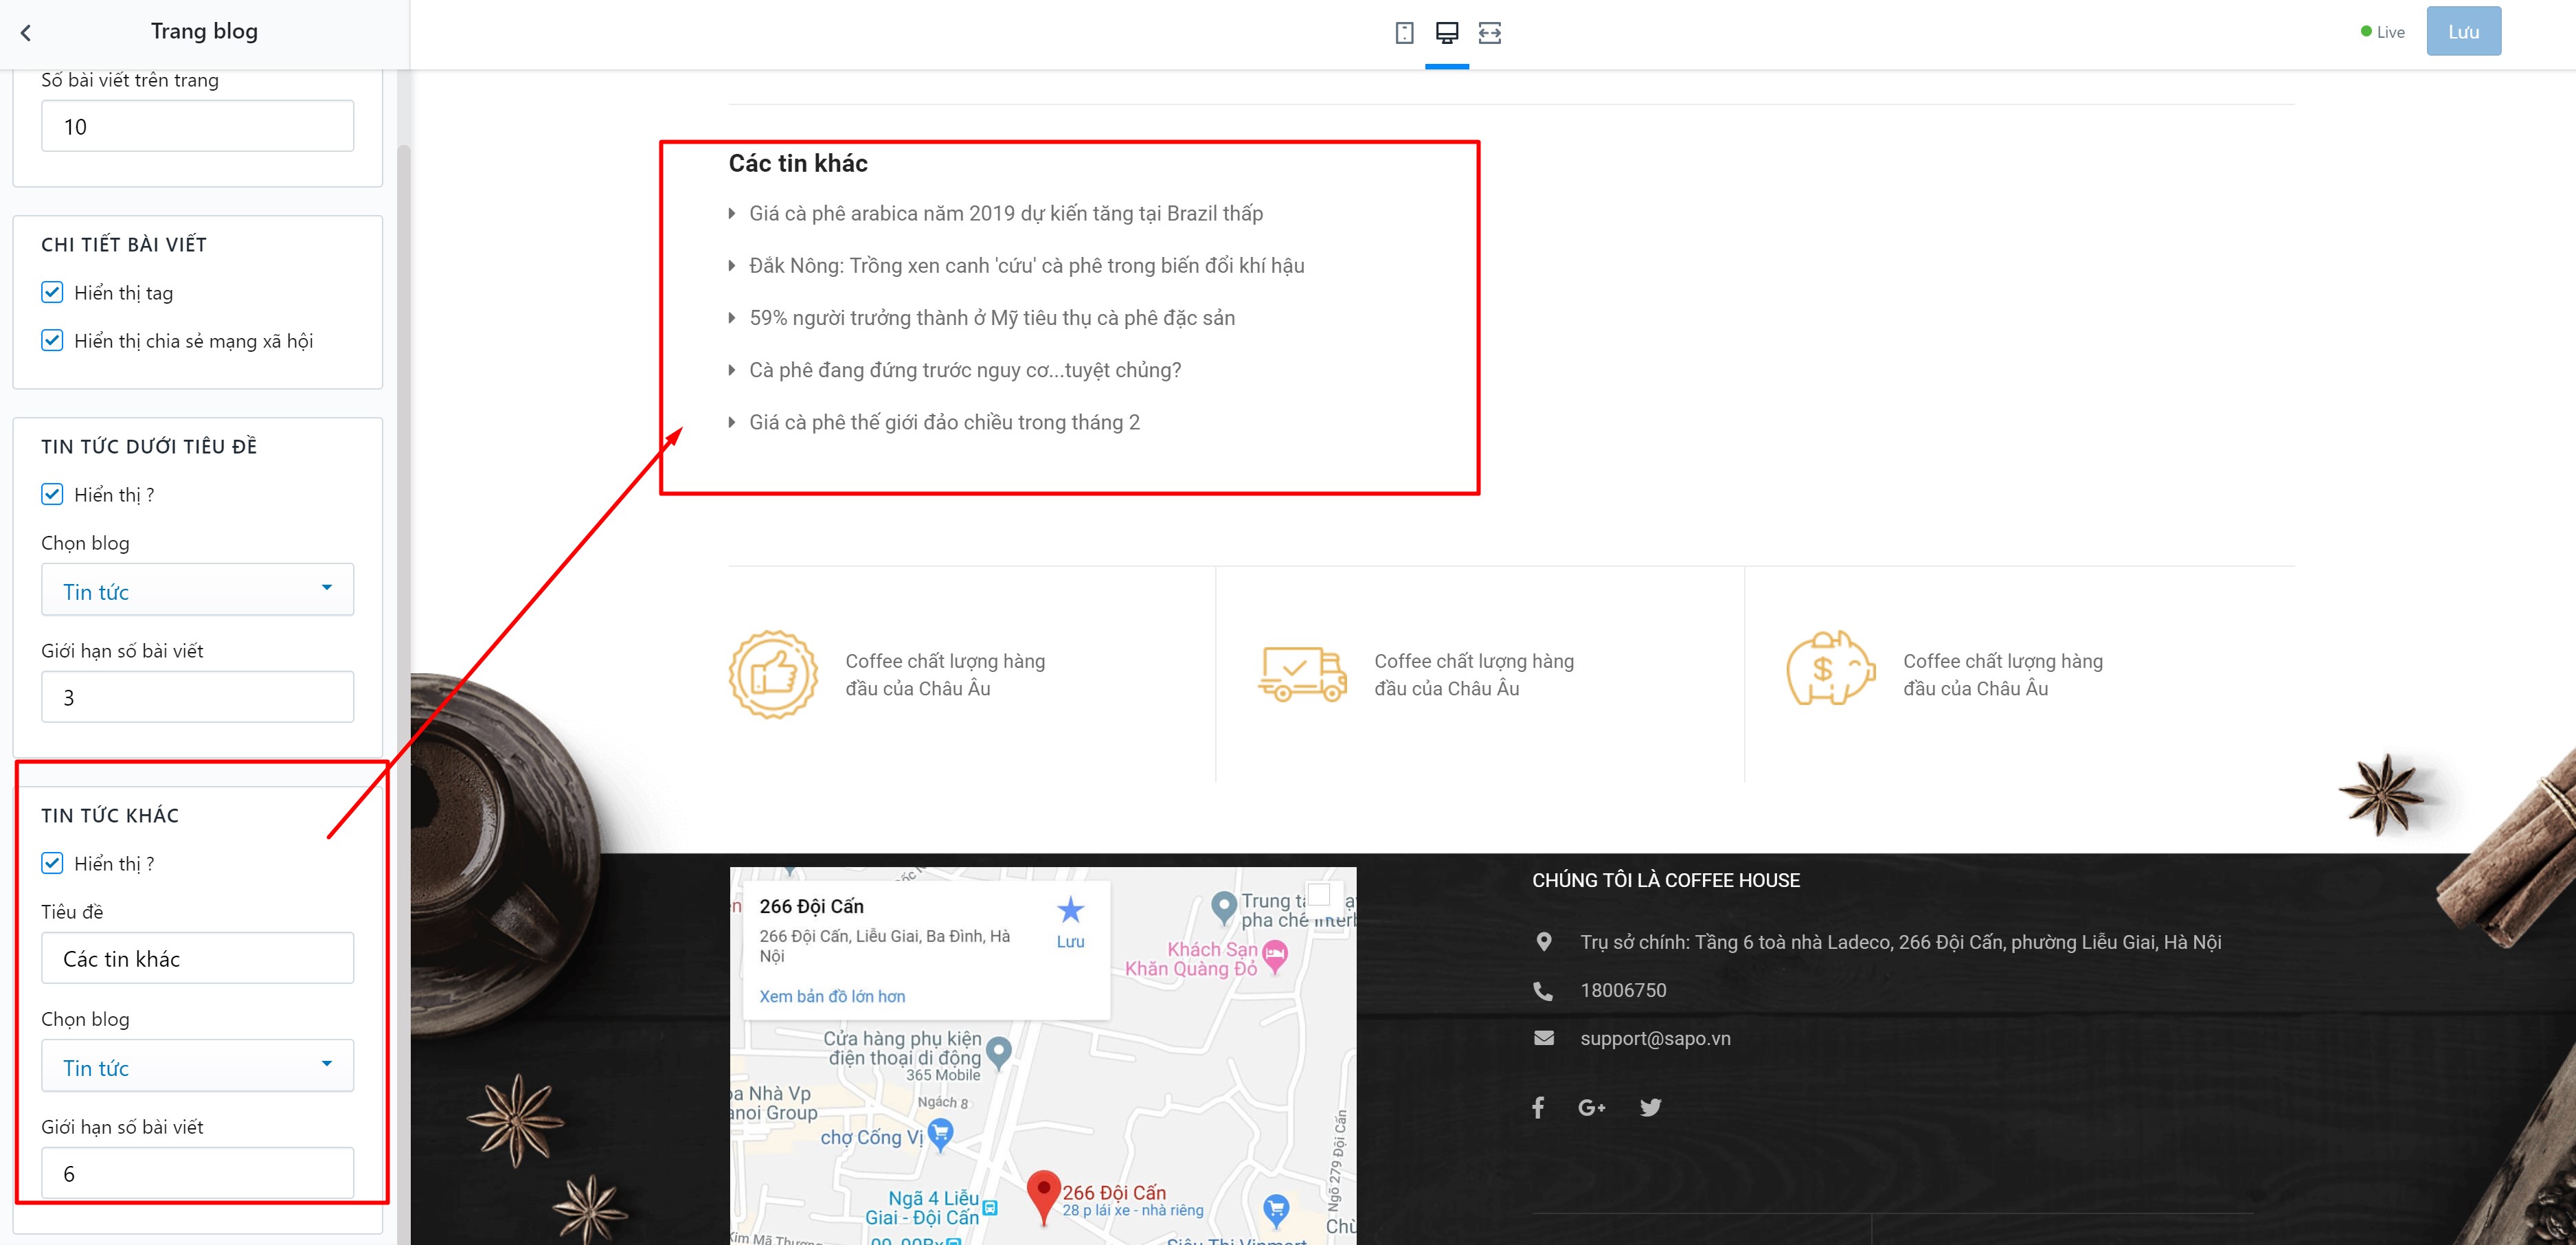Expand Chọn blog dropdown under Tin tức khác
This screenshot has height=1245, width=2576.
(x=197, y=1066)
